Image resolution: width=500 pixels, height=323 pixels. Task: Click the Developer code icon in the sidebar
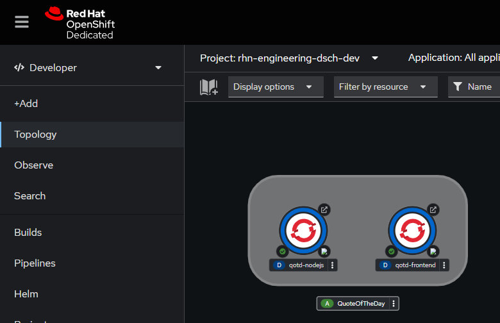tap(19, 67)
